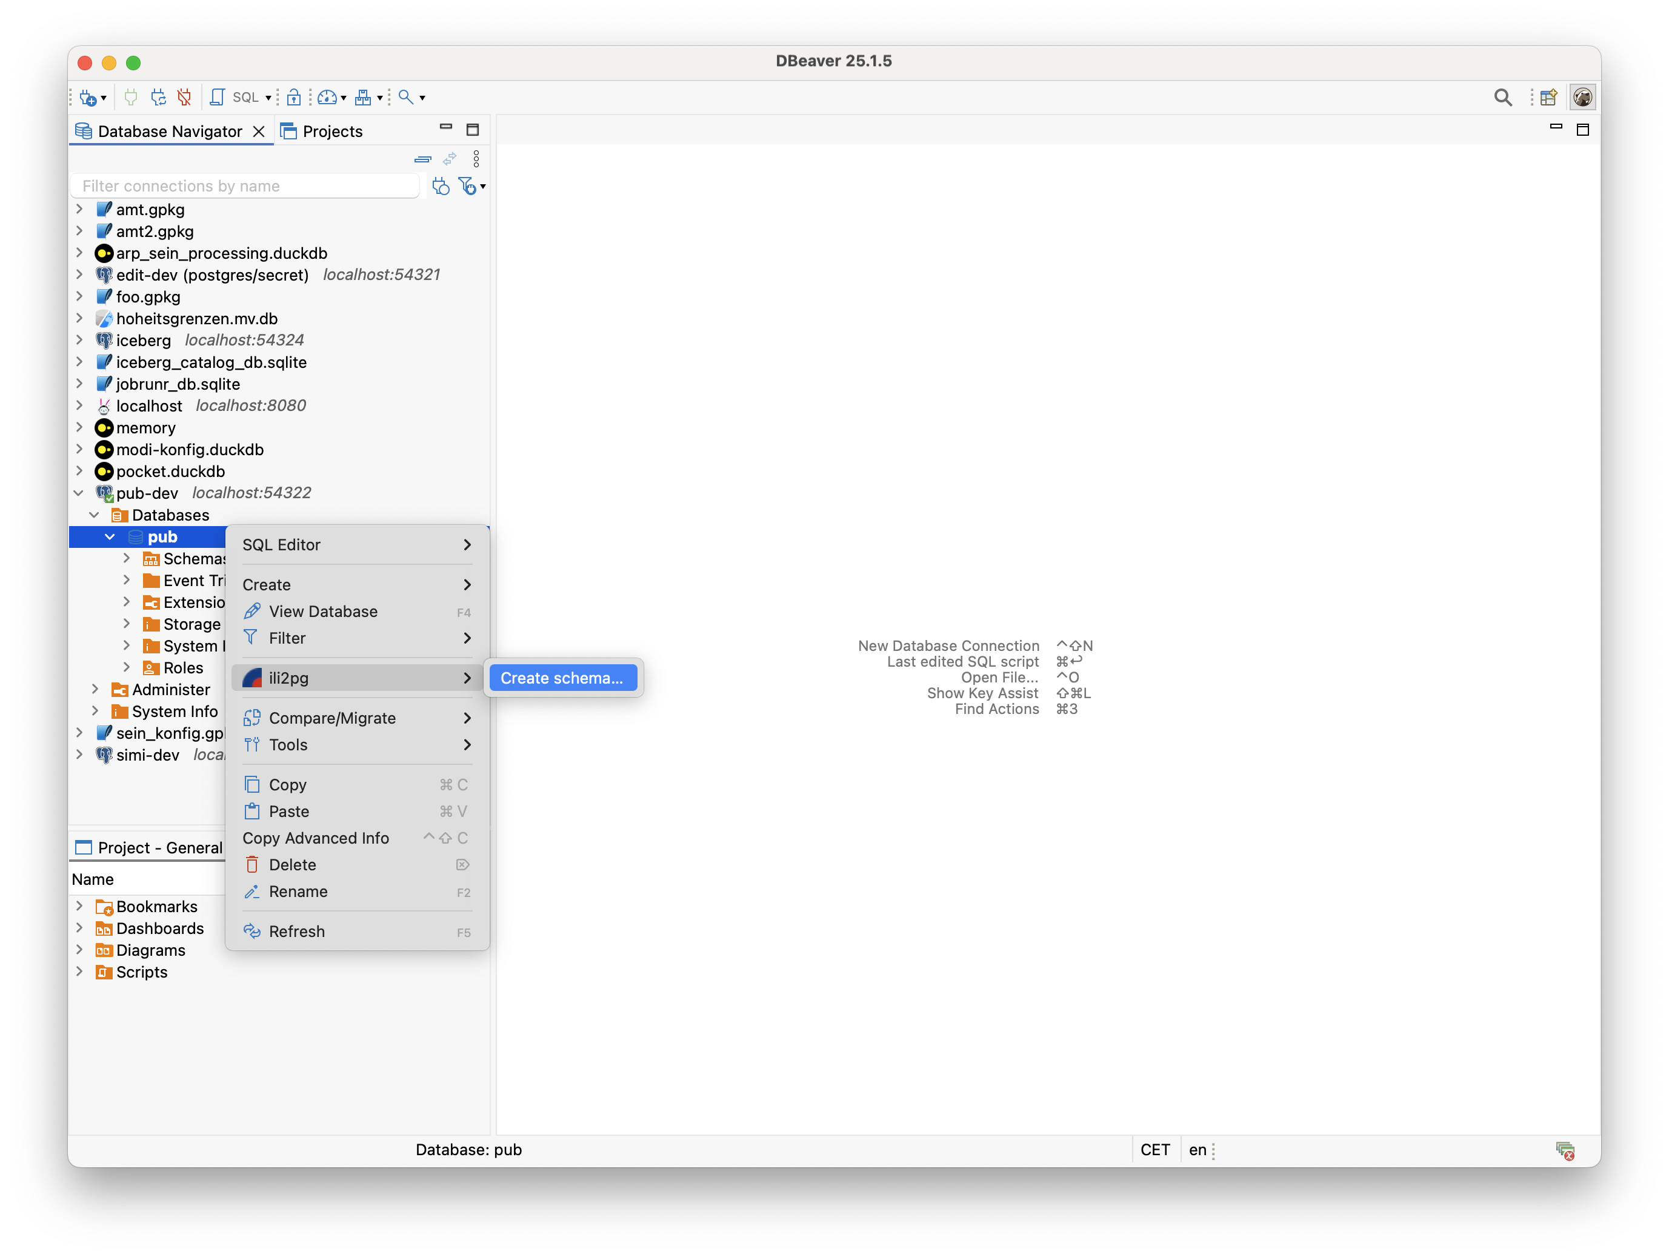Click the red Disconnect plug icon
Viewport: 1669px width, 1257px height.
point(184,98)
